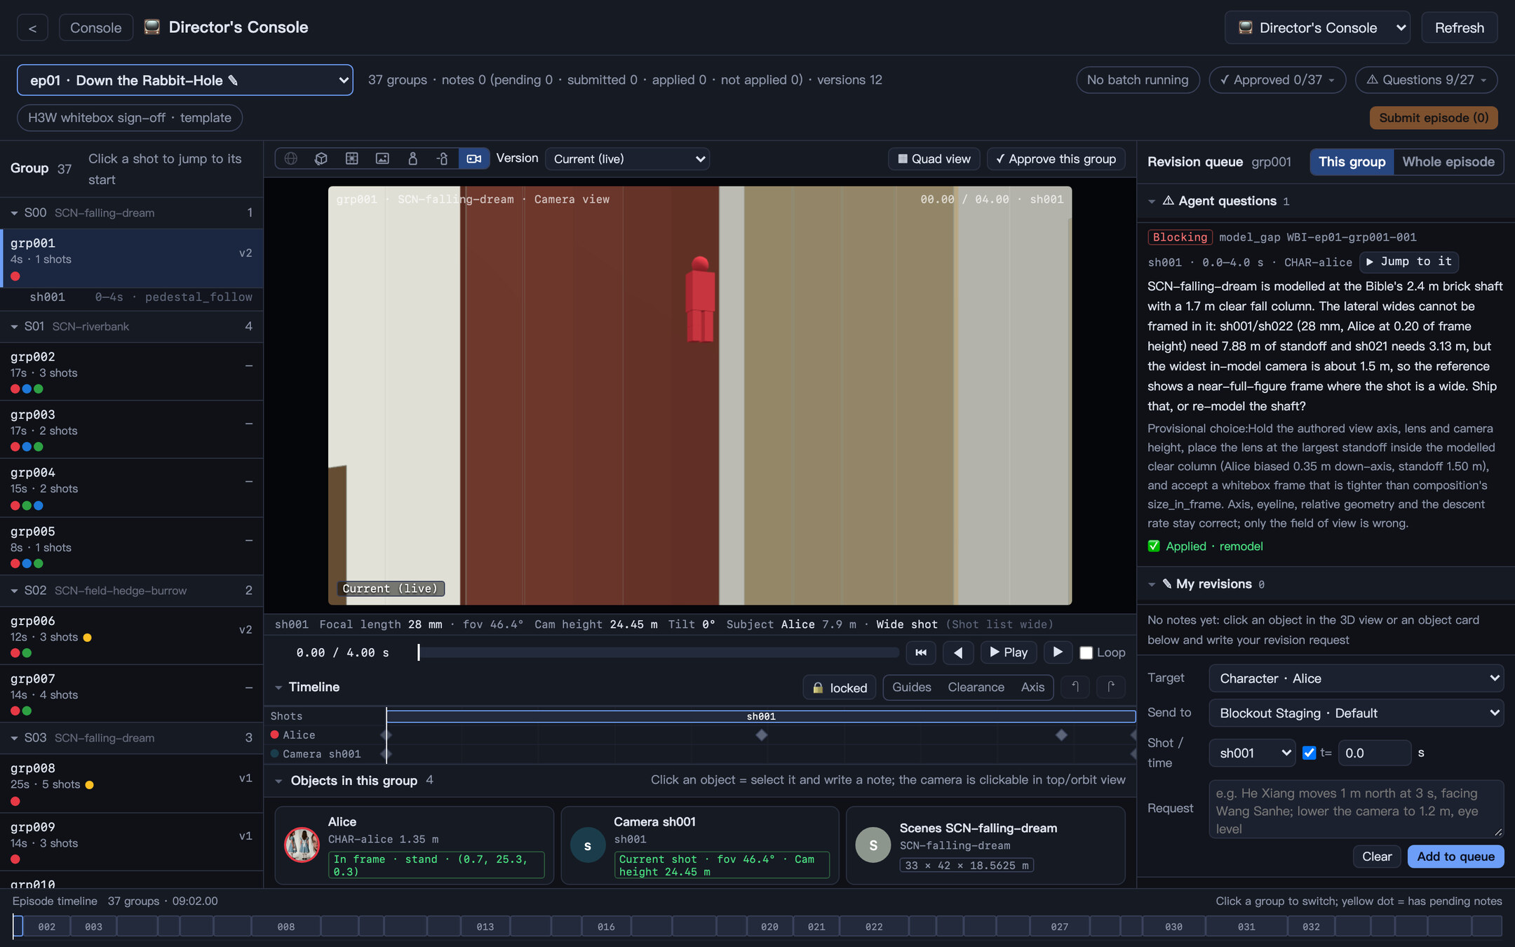
Task: Click the Jump to it button
Action: (1408, 262)
